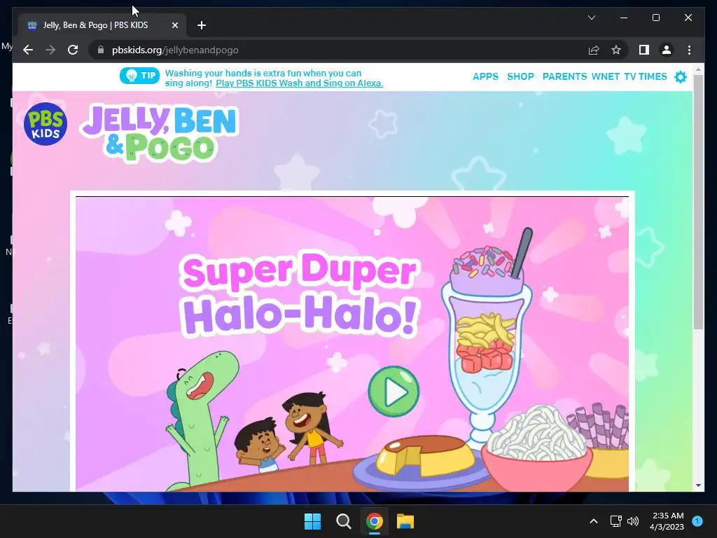Screen dimensions: 717x538
Task: Click the scrollbar up arrow
Action: point(698,70)
